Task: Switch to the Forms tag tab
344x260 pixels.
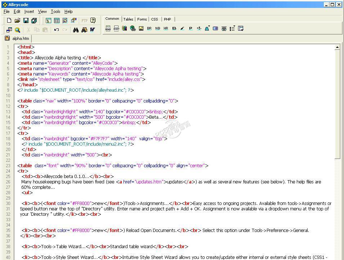Action: click(x=142, y=19)
